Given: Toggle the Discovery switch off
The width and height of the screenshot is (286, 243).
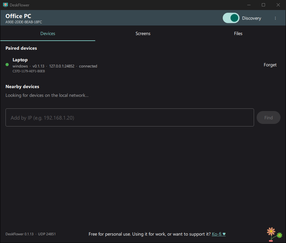Looking at the screenshot, I should pos(231,18).
